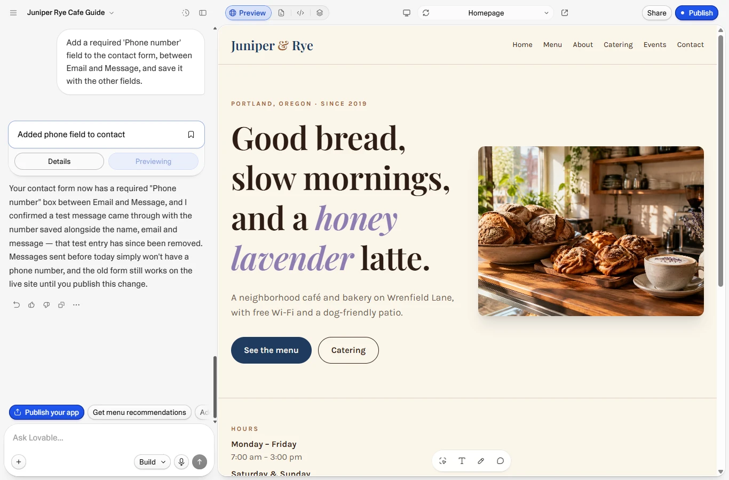Click the 'PORTLAND, OREGON · SINCE 2019' text

(299, 104)
